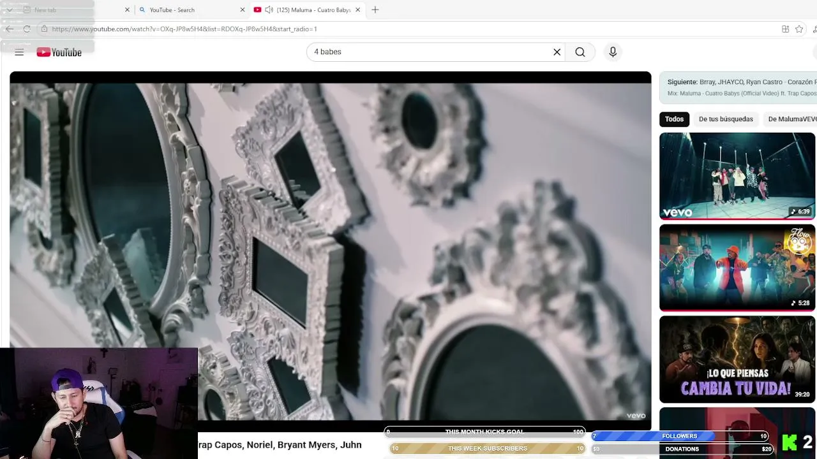Close the New tab tab
817x459 pixels.
tap(127, 10)
